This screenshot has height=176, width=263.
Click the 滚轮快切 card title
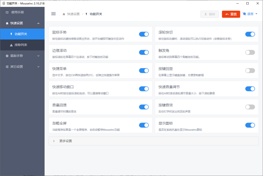(165, 32)
